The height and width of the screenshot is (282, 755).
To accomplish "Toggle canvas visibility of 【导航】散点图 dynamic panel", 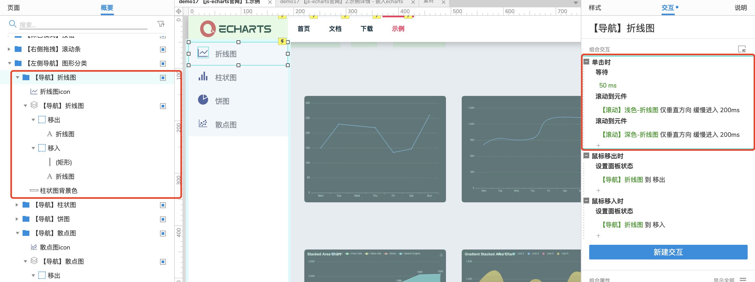I will pyautogui.click(x=163, y=262).
